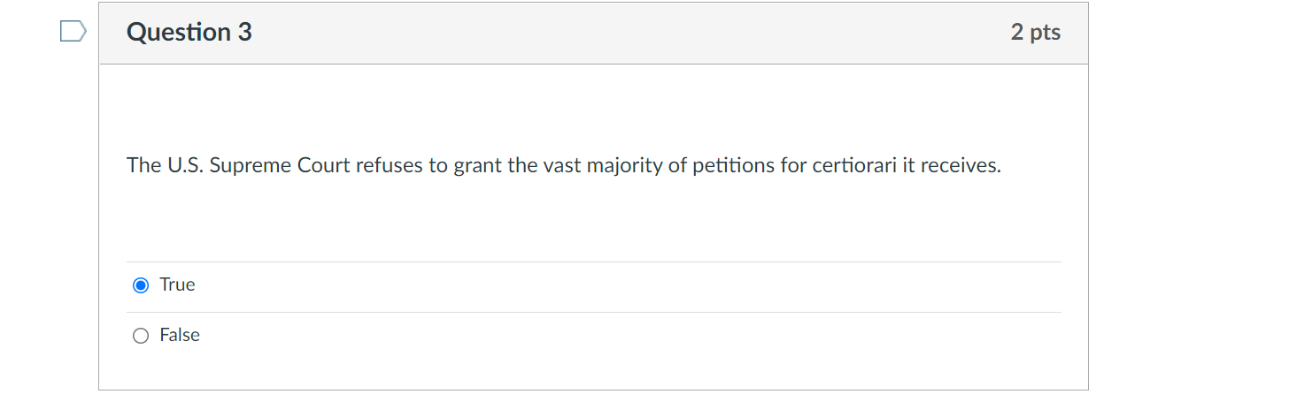
Task: Click the blank space in the False answer row
Action: point(620,336)
